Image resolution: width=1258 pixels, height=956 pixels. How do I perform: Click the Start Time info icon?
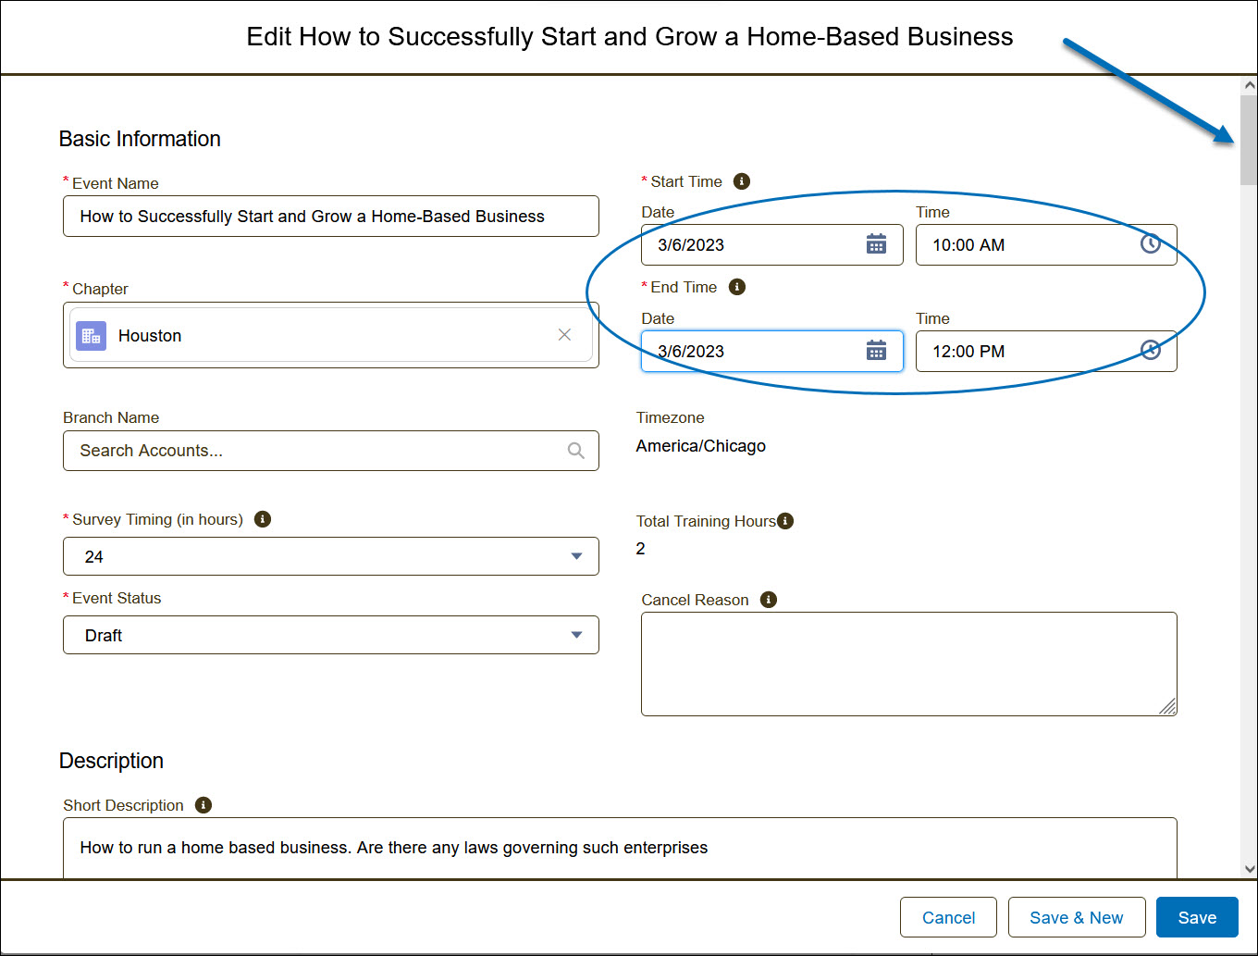(x=742, y=181)
